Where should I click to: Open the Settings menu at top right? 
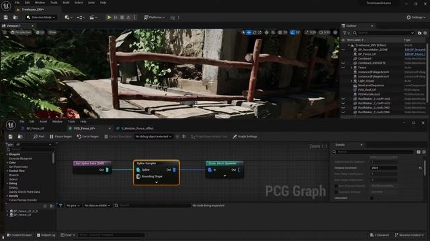[x=416, y=17]
